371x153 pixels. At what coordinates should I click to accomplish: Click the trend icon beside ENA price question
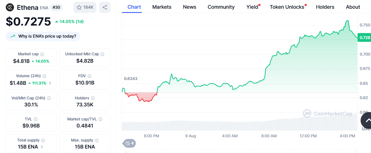click(x=13, y=36)
